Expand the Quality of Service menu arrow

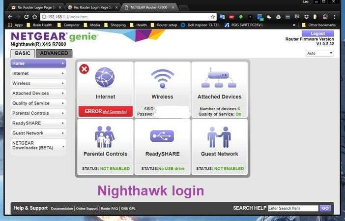(x=63, y=103)
